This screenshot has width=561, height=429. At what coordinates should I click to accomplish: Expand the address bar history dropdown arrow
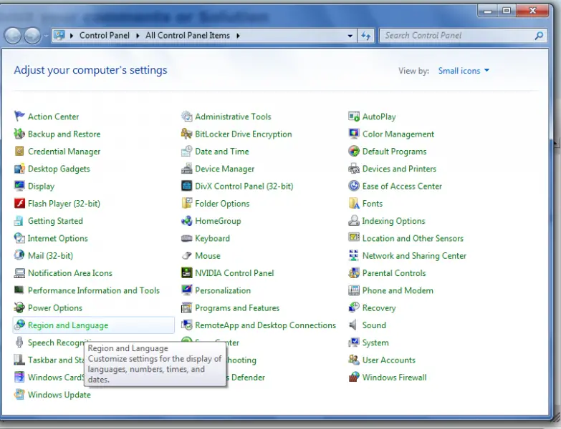[350, 36]
